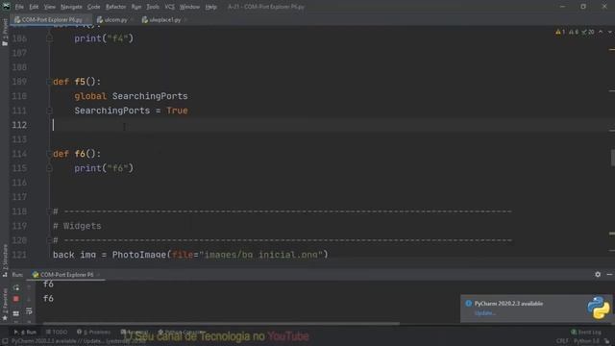Screen dimensions: 615x346
Task: Collapse the comment block fold at line 118
Action: coord(49,211)
